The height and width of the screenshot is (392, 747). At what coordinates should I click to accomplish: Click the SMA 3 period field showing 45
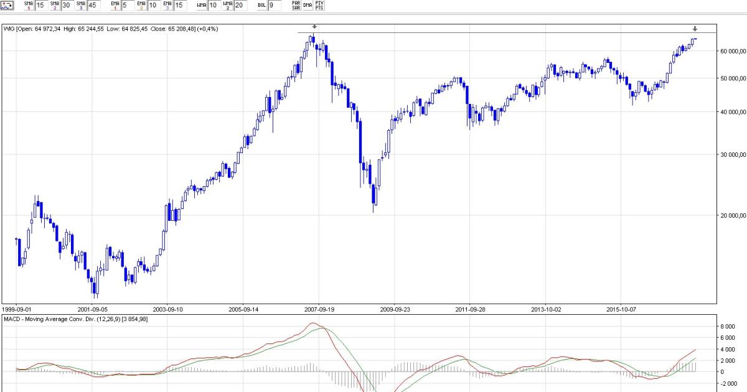click(x=93, y=6)
